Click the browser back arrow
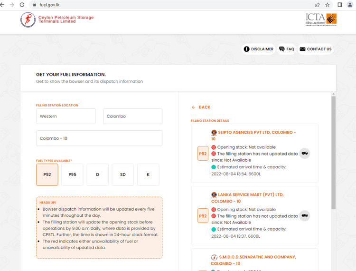The height and width of the screenshot is (271, 356). coord(2,5)
